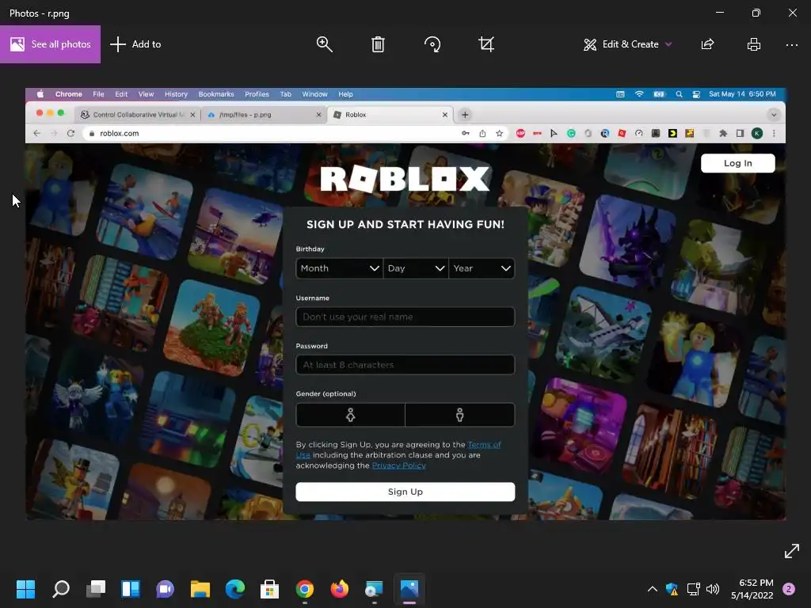Click the /tmp/files - p.png tab in the picture
This screenshot has width=811, height=608.
click(x=264, y=115)
